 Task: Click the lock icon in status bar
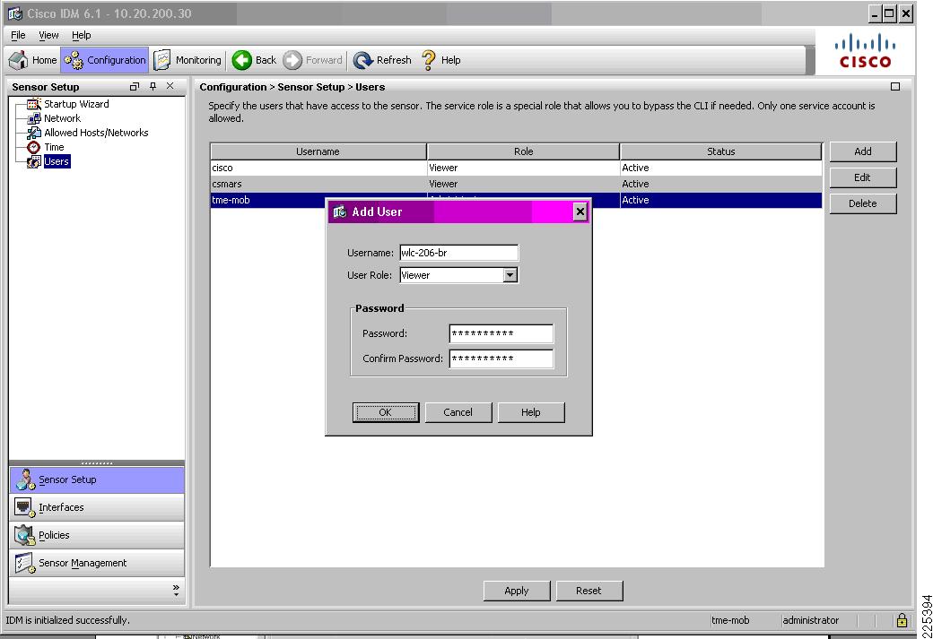click(902, 620)
